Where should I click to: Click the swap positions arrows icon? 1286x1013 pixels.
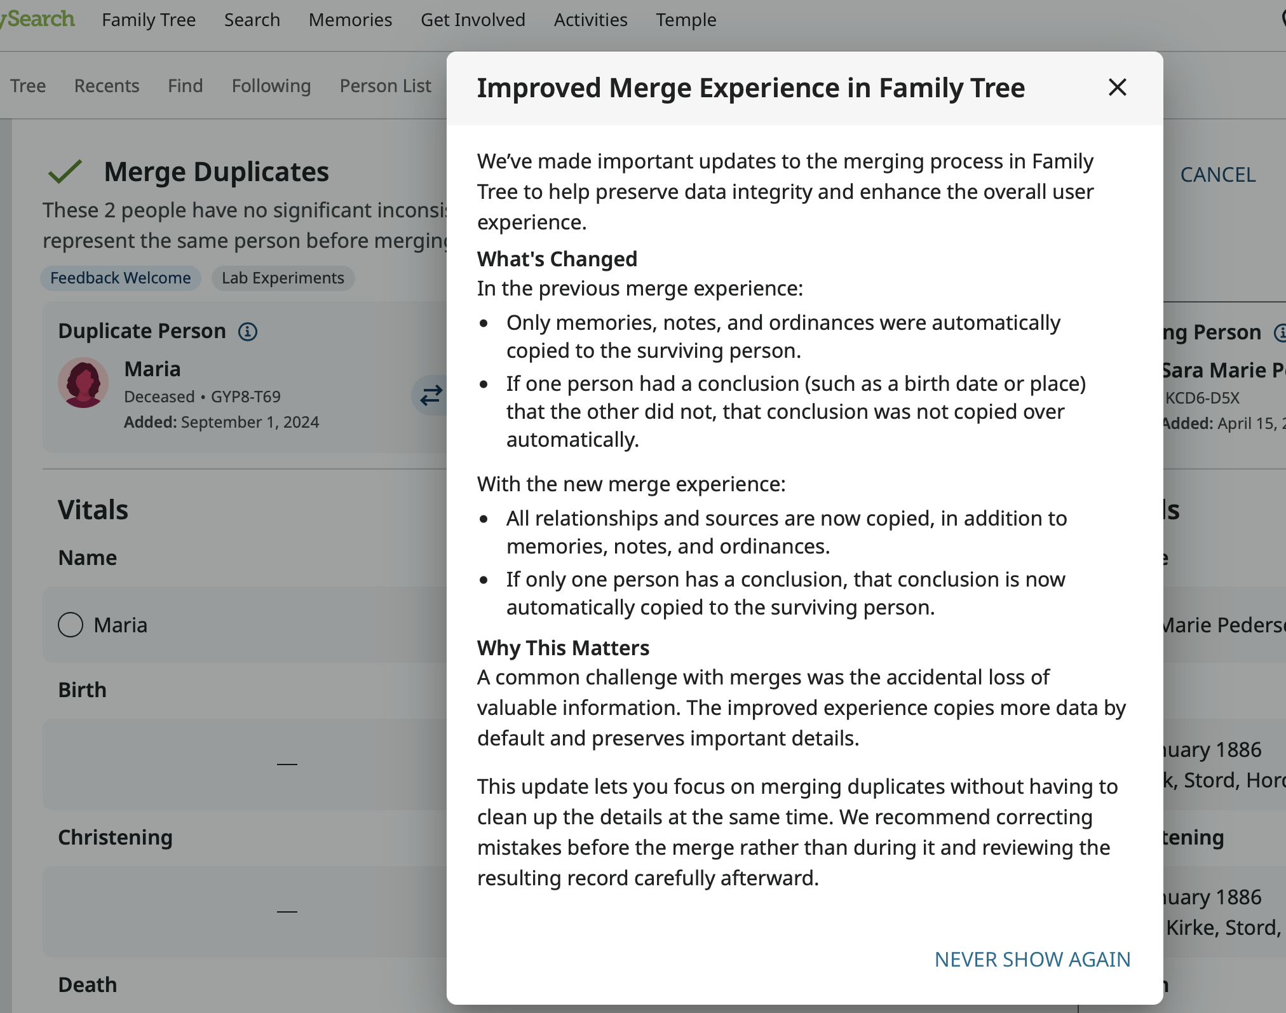coord(431,395)
